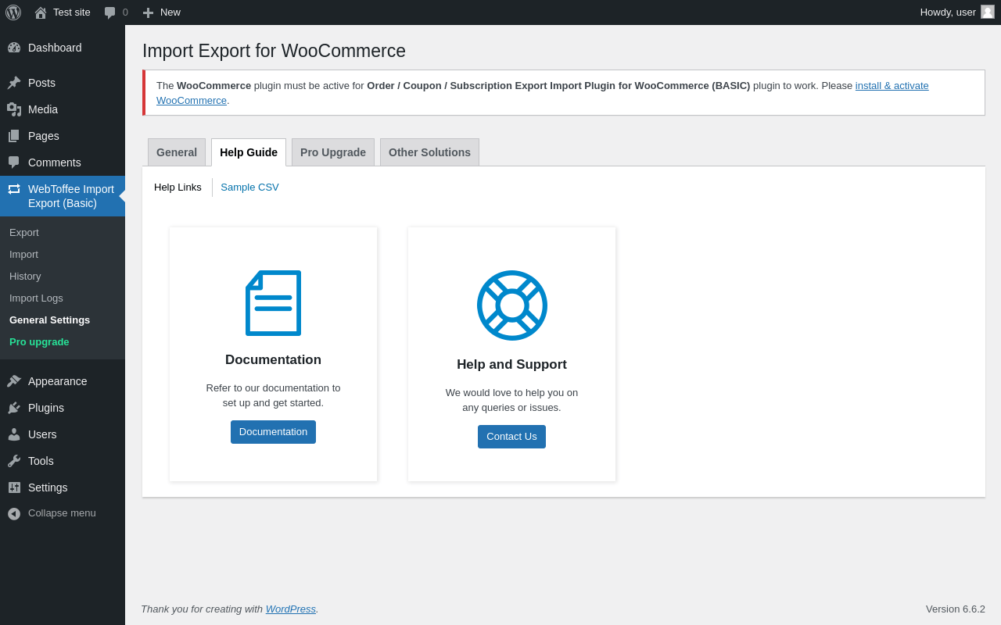The width and height of the screenshot is (1001, 625).
Task: Open the Comments menu label in sidebar
Action: pos(55,162)
